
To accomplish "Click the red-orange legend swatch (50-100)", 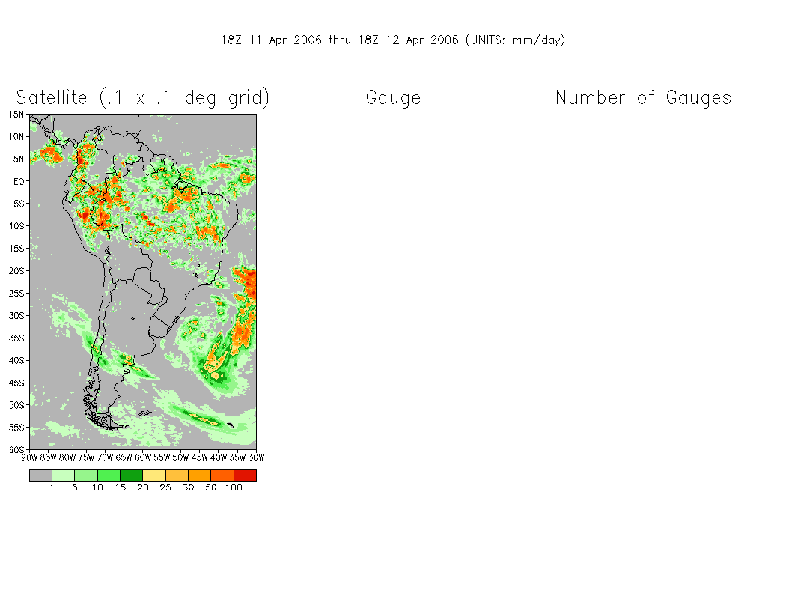I will pos(222,475).
